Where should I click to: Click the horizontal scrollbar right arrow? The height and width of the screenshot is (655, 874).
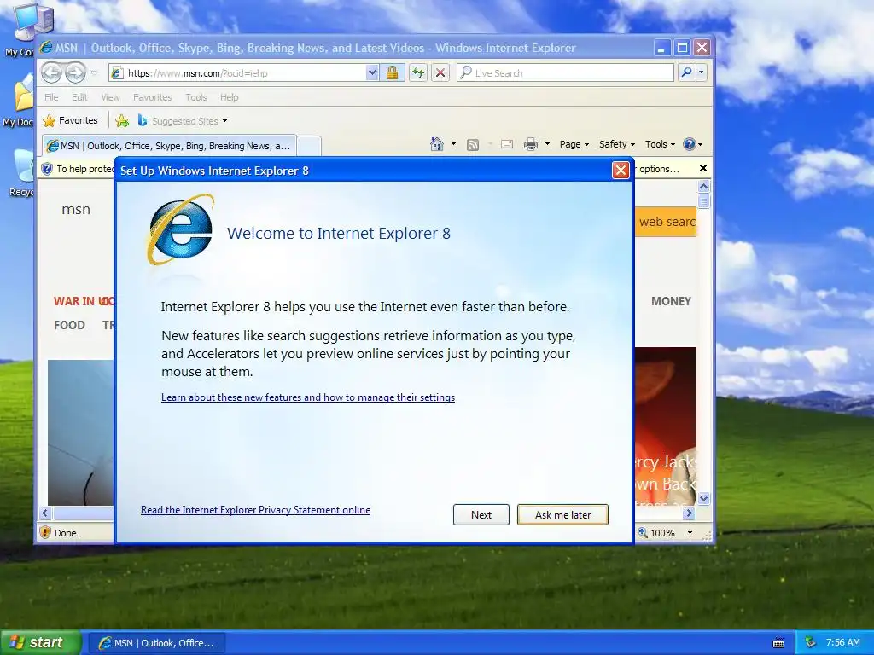pyautogui.click(x=690, y=513)
